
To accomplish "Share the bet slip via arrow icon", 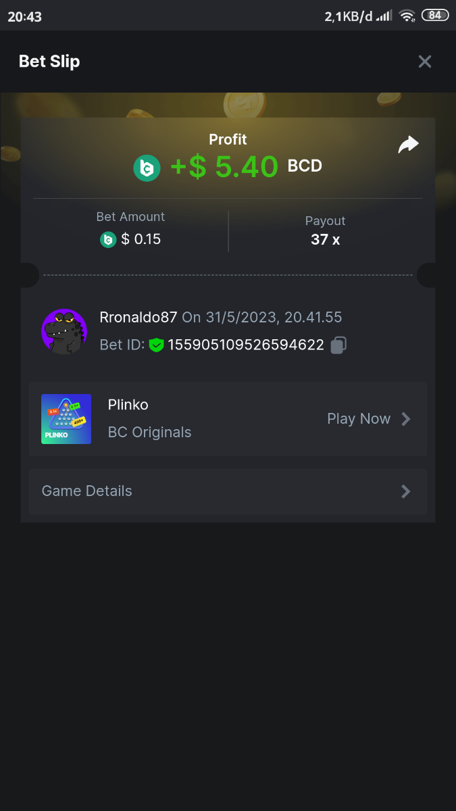I will click(408, 145).
